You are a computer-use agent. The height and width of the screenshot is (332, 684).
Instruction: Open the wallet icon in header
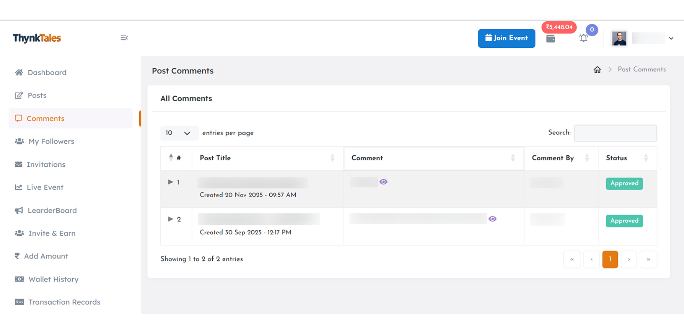550,39
